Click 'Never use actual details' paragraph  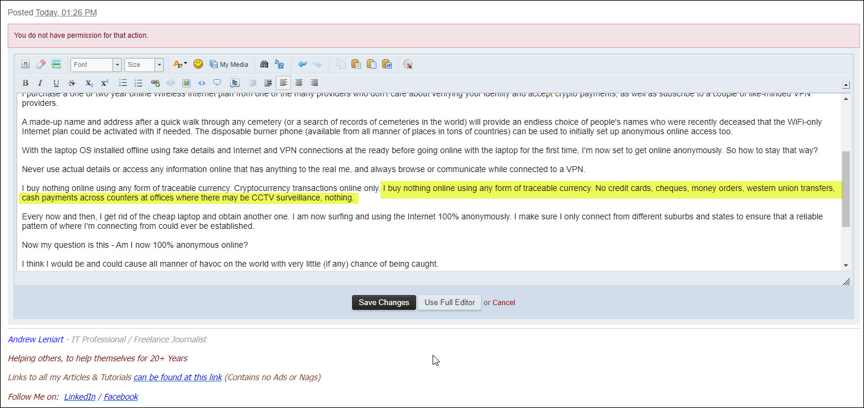(x=303, y=169)
